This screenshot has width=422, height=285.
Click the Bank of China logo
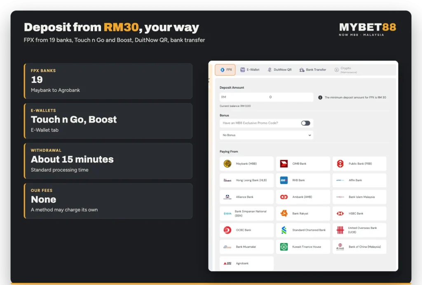[340, 247]
